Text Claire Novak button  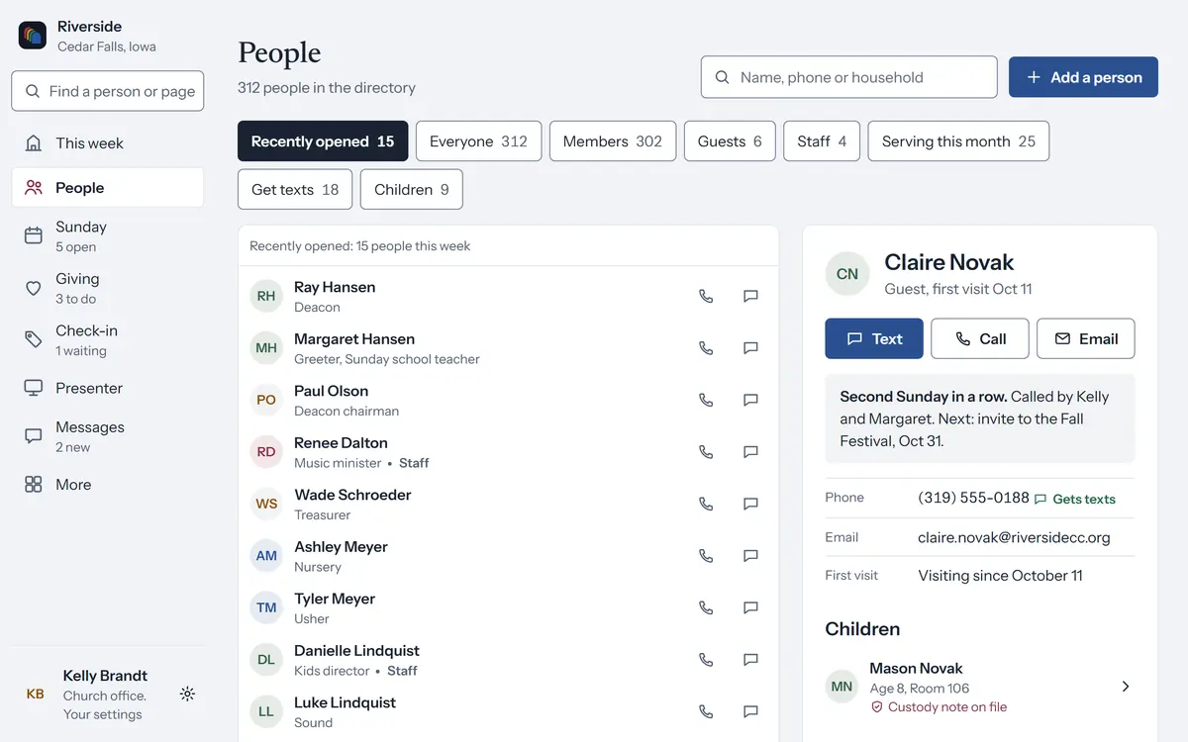pos(874,338)
